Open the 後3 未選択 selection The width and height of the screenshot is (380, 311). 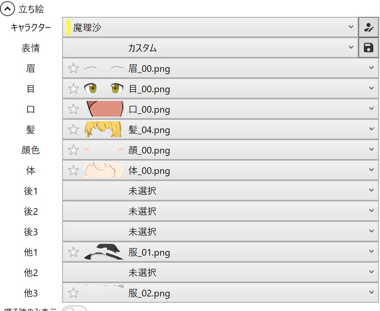click(220, 232)
